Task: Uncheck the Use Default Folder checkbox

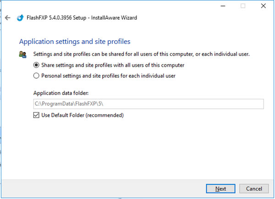Action: (37, 115)
